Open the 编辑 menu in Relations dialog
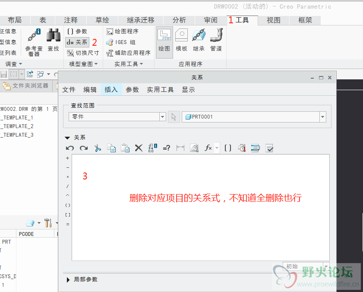 point(90,90)
